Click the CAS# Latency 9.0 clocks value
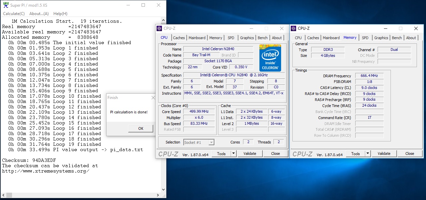 [369, 88]
